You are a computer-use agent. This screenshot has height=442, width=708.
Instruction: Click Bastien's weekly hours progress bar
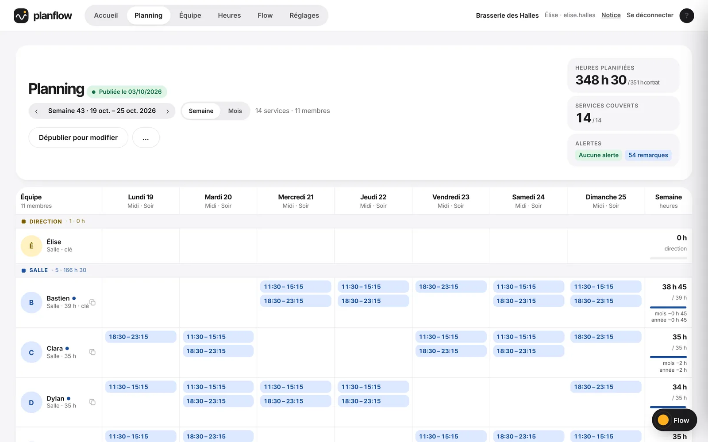coord(668,307)
